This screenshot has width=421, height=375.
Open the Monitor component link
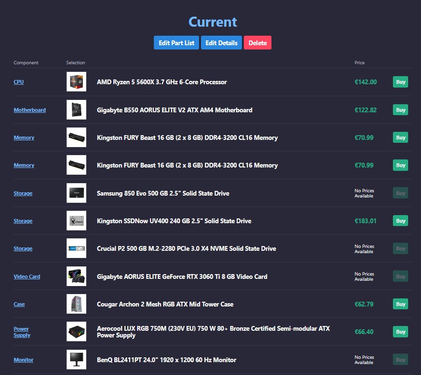point(23,360)
